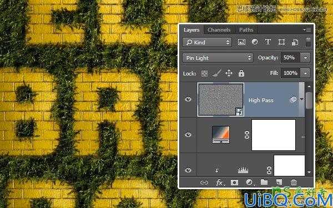Filter for adjustment layers icon
This screenshot has height=208, width=333.
pos(255,42)
